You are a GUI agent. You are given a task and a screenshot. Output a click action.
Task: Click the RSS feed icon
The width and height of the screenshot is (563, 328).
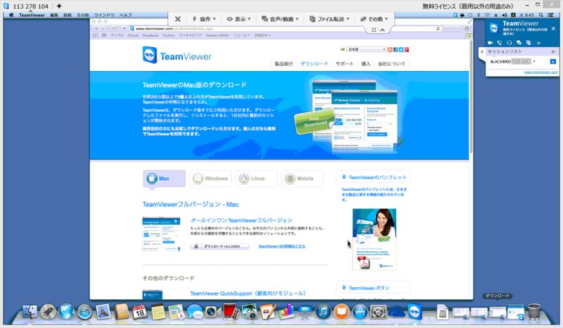point(390,49)
